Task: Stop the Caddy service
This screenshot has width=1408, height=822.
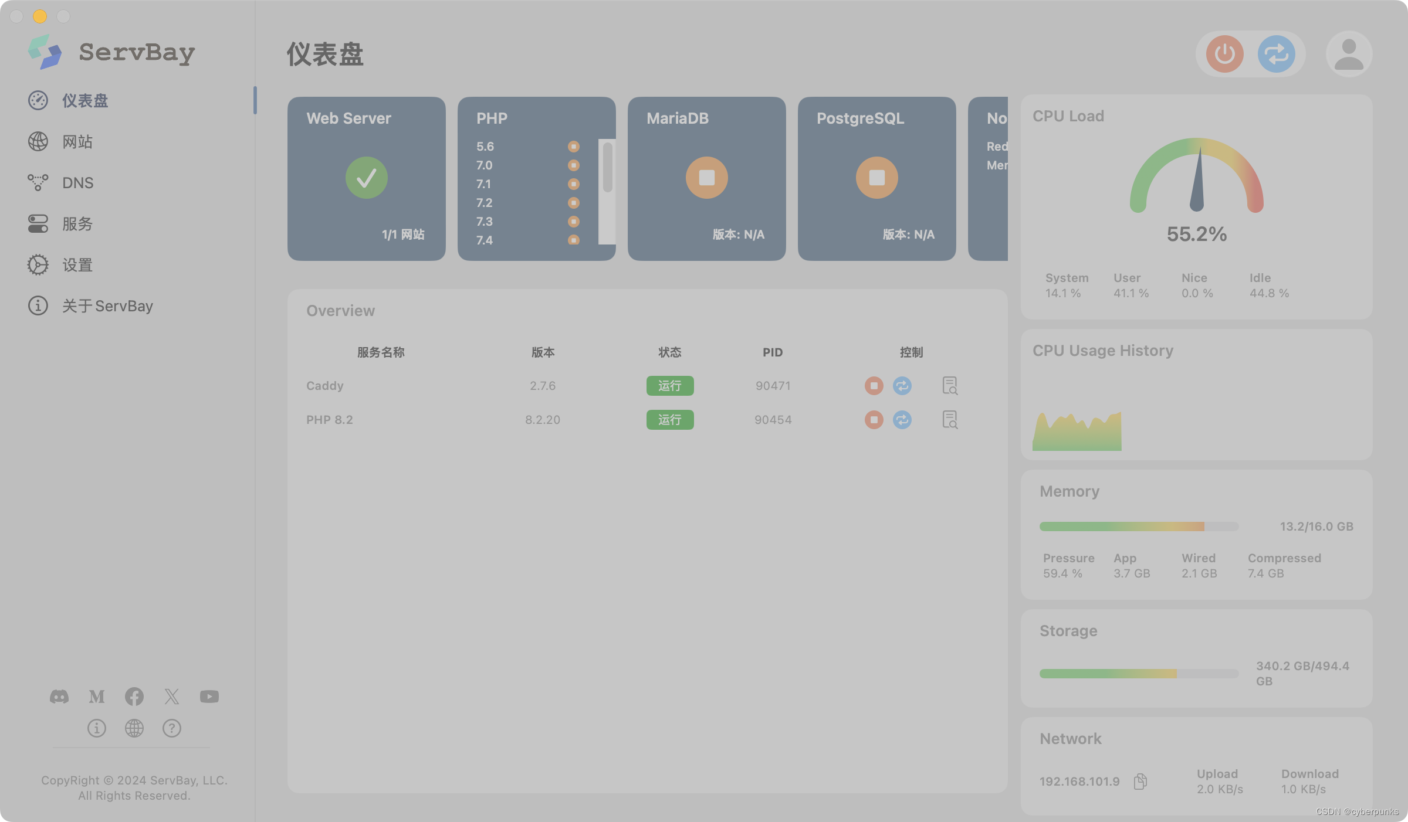Action: [x=874, y=386]
